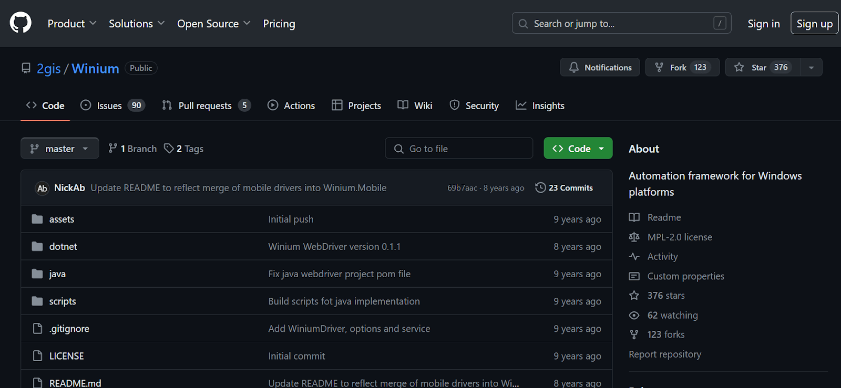The width and height of the screenshot is (841, 388).
Task: Open the Pull requests tab
Action: (206, 106)
